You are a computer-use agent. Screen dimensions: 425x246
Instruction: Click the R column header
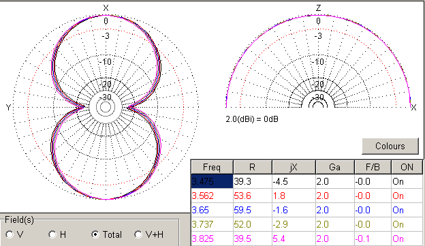pos(252,167)
